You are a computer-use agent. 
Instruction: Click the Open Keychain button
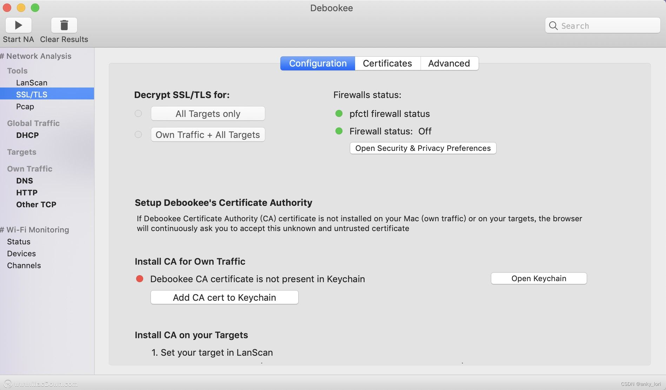point(539,278)
